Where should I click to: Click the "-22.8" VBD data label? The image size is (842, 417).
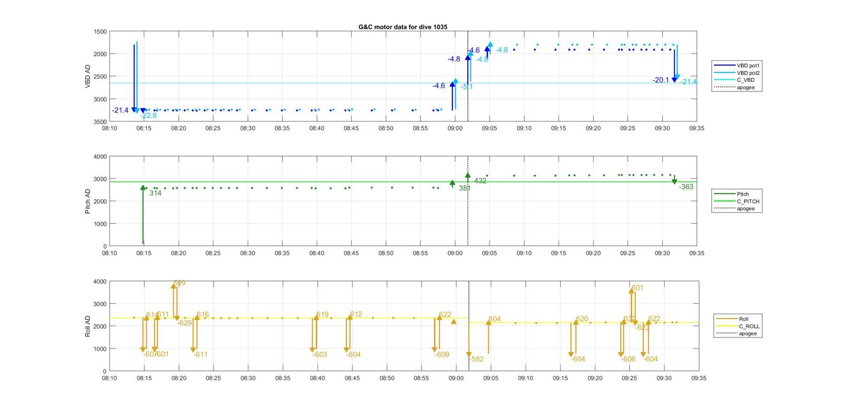(148, 116)
